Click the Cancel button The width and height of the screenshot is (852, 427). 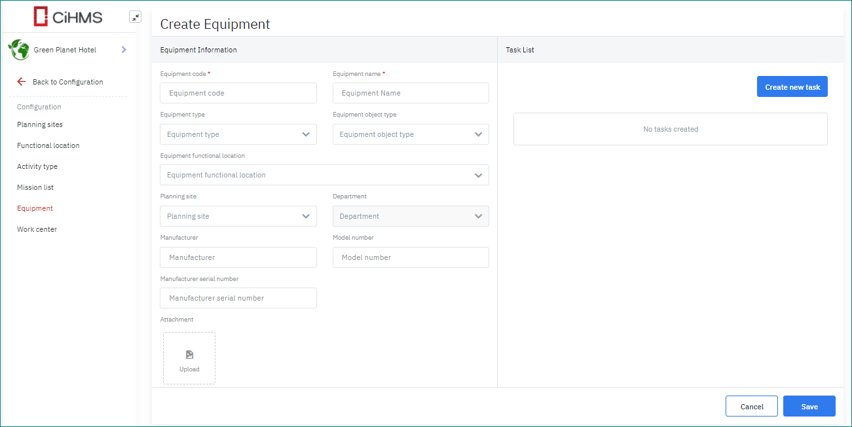[x=751, y=407]
